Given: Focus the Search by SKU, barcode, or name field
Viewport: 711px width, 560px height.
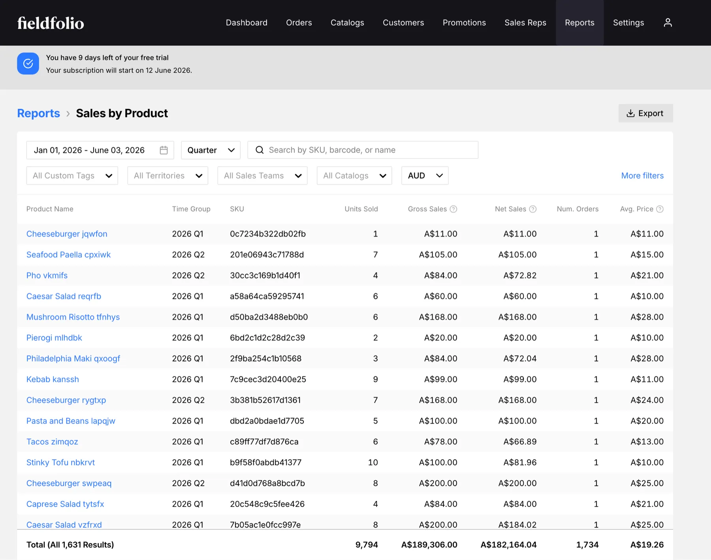Looking at the screenshot, I should [x=363, y=150].
